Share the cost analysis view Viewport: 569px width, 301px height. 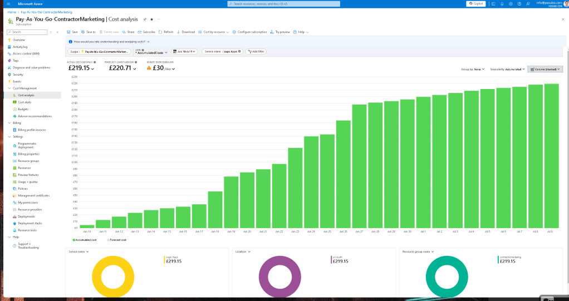click(x=128, y=32)
